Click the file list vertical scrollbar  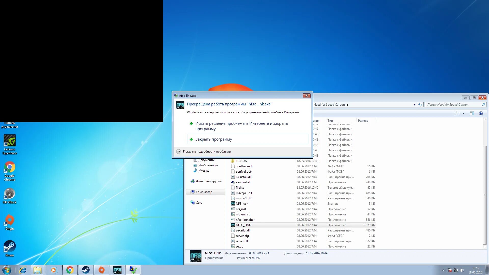point(485,195)
